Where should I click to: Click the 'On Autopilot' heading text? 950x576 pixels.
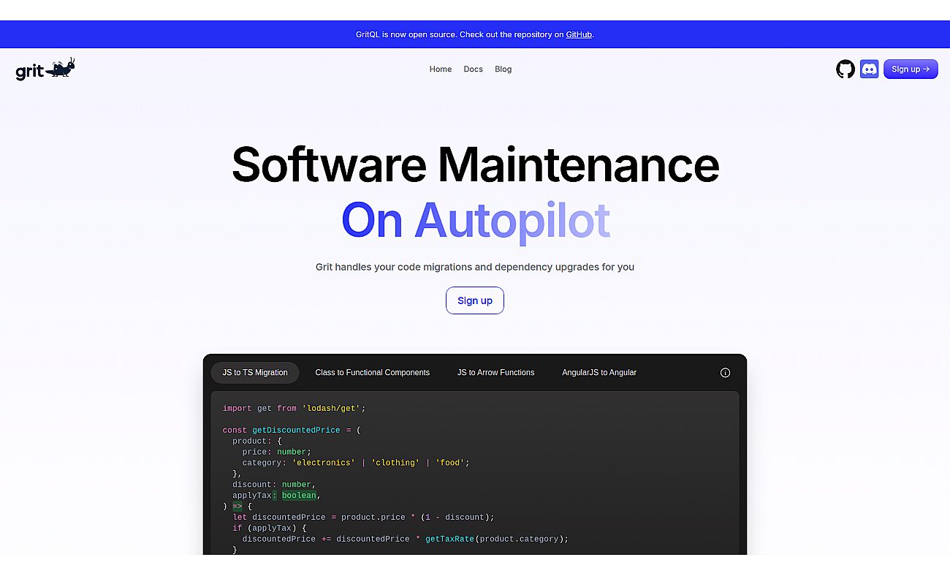[x=476, y=221]
